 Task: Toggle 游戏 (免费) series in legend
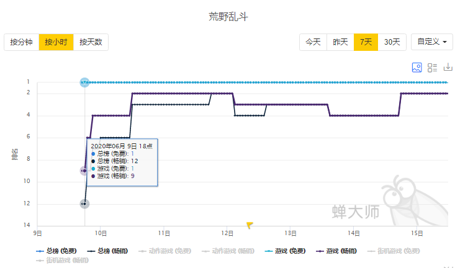(x=286, y=251)
